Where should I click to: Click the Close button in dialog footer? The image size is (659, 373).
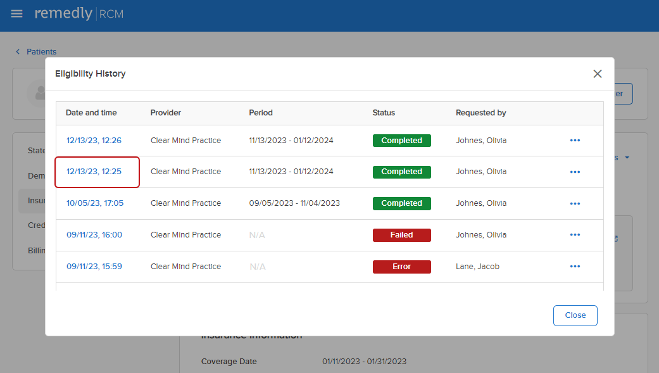575,315
